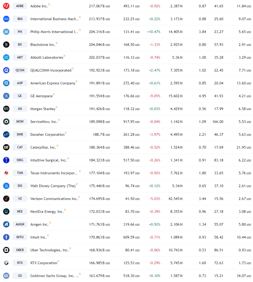Open the Blackstone Inc. company link
Screen dimensions: 253x282
[x=43, y=45]
